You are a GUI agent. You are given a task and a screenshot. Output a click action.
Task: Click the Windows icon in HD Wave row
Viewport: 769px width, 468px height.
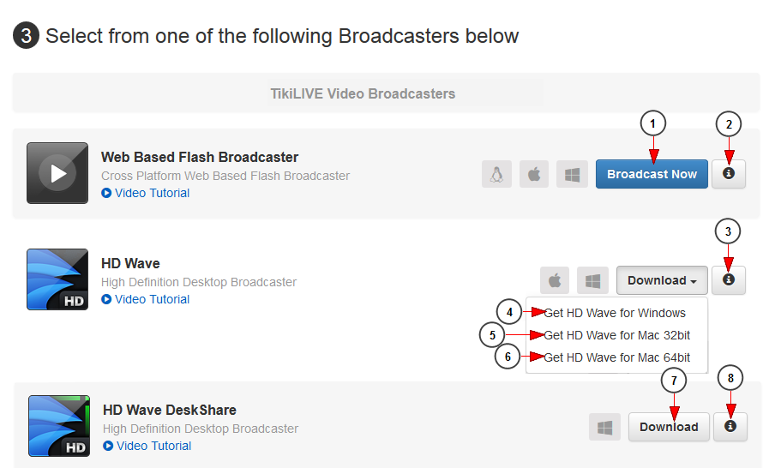(592, 280)
